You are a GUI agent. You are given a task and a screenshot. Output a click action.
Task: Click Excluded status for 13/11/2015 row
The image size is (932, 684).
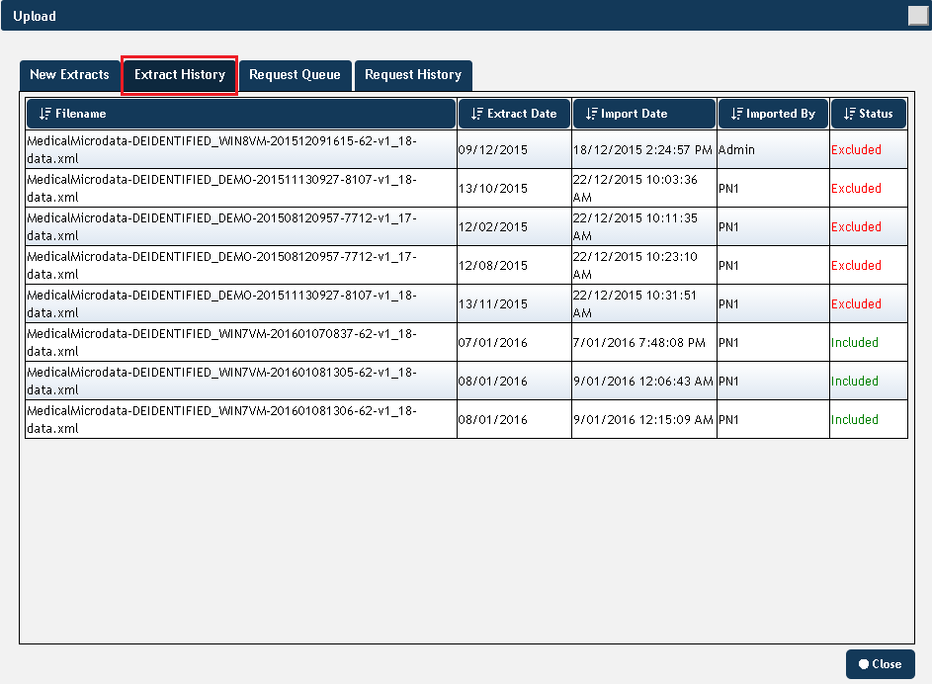click(856, 304)
